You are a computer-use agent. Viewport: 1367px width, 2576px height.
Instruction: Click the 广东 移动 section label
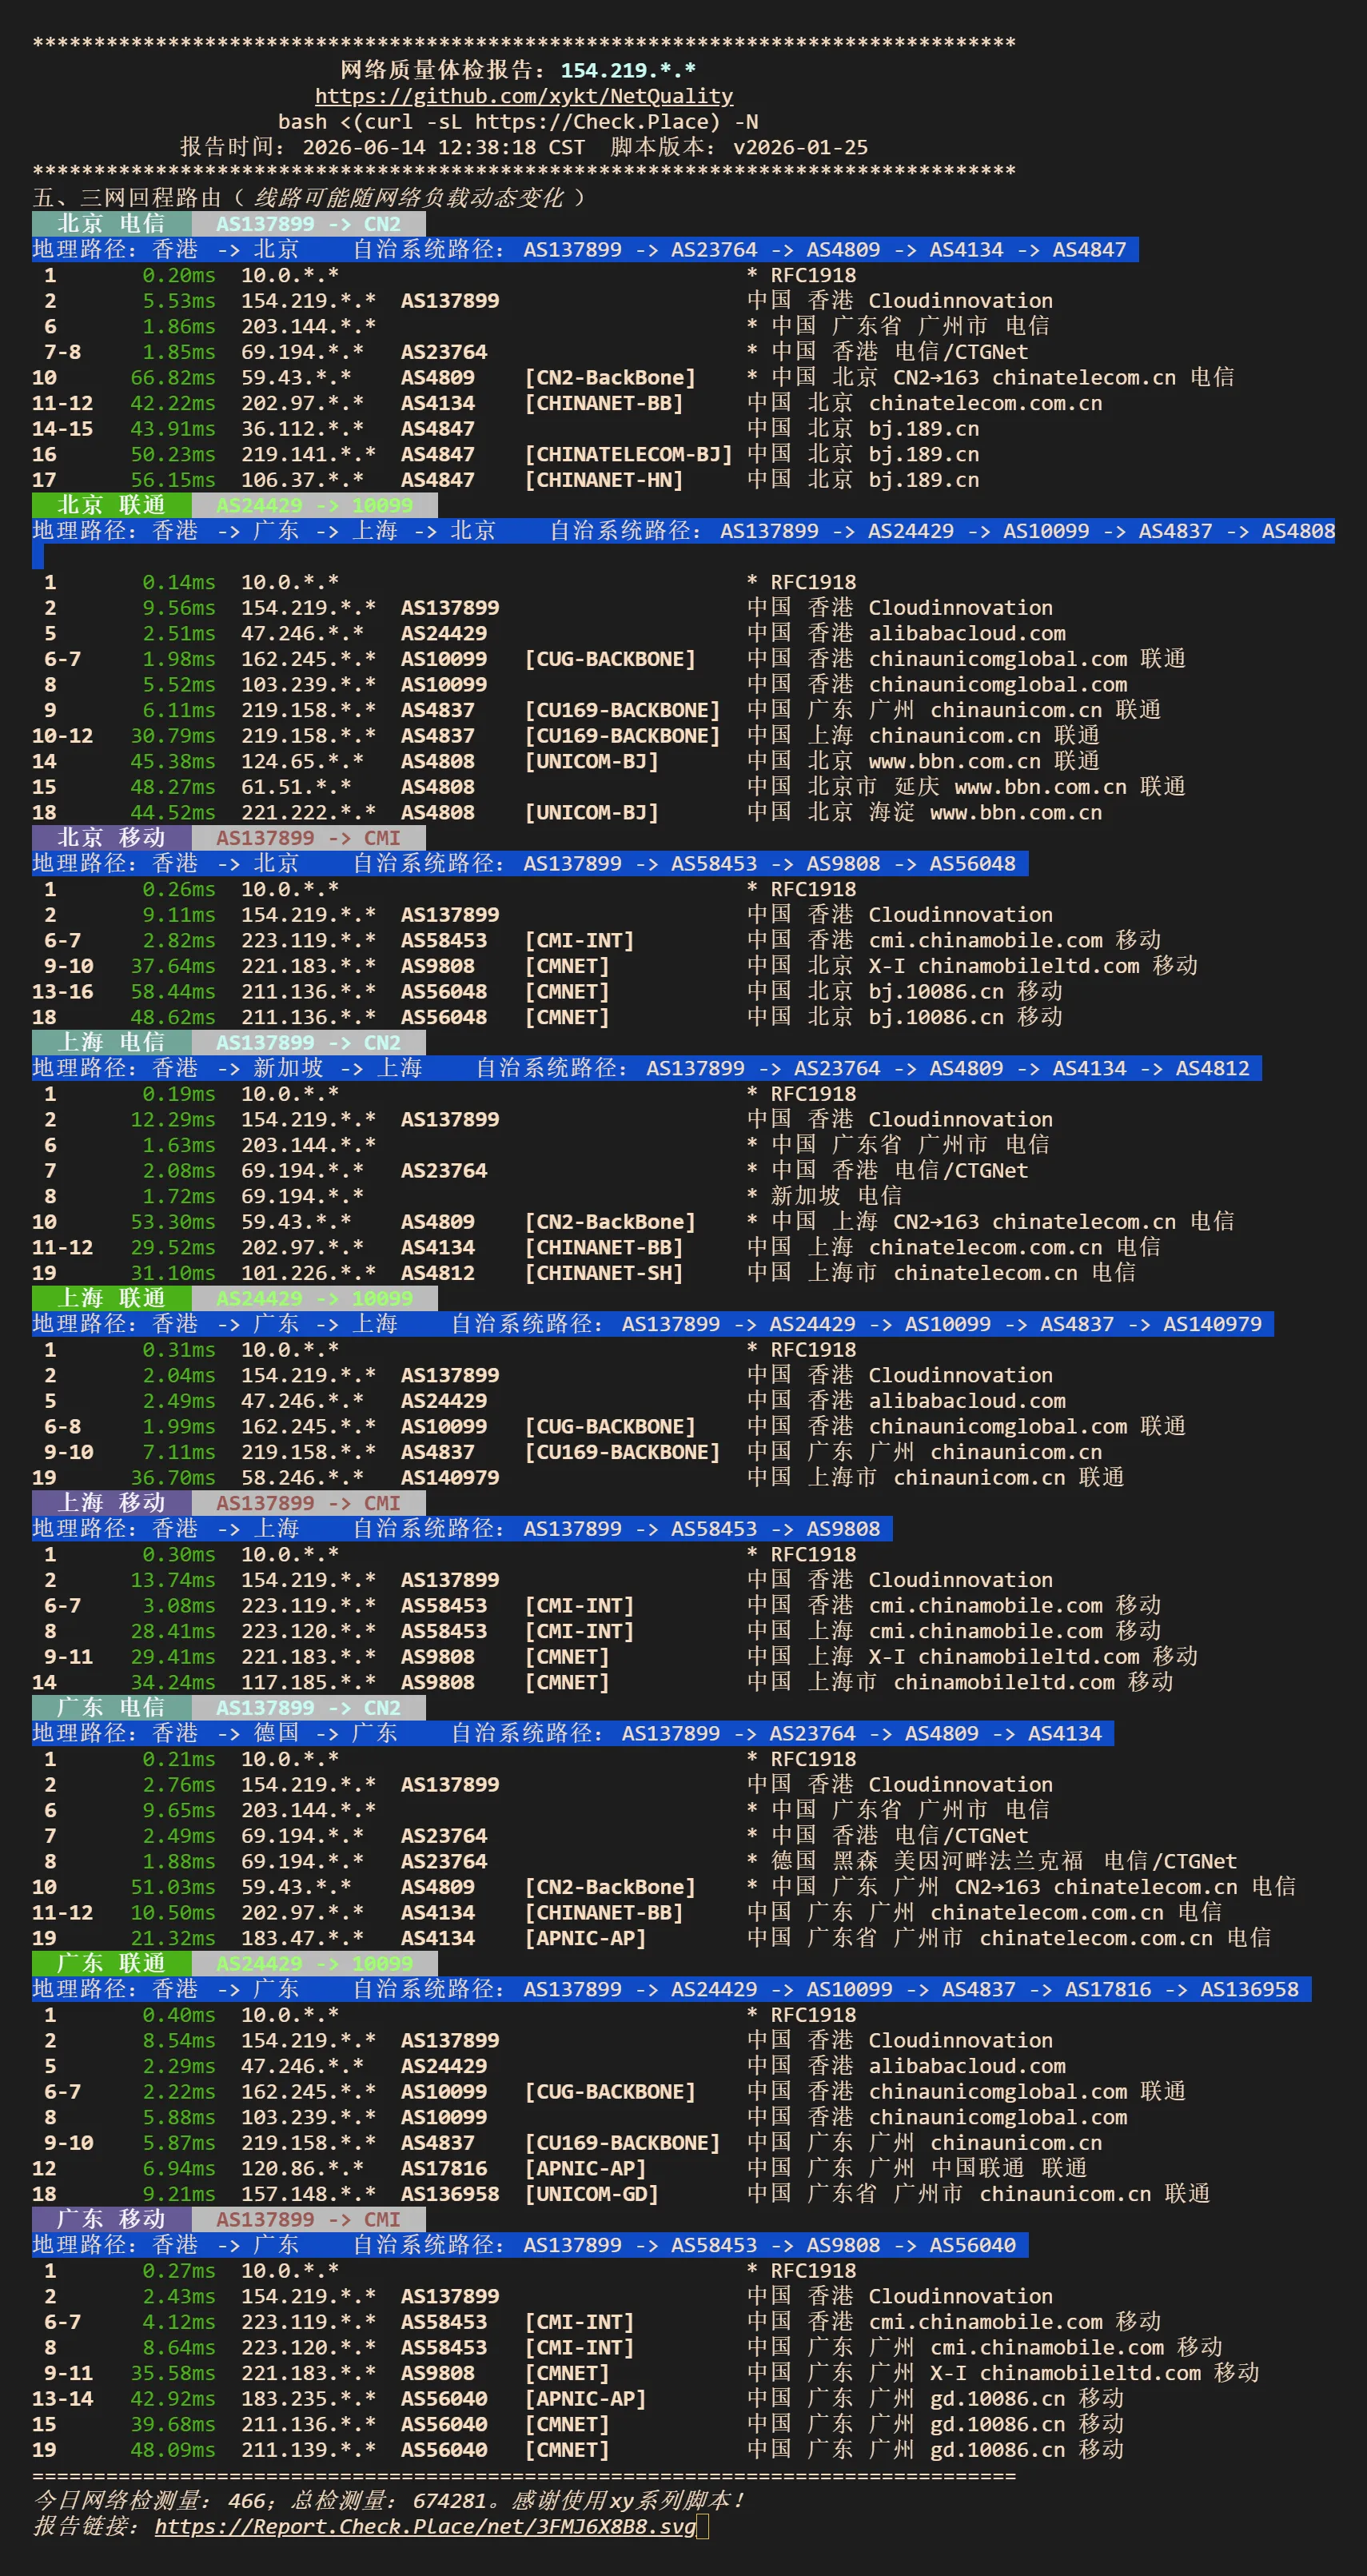[x=111, y=2219]
